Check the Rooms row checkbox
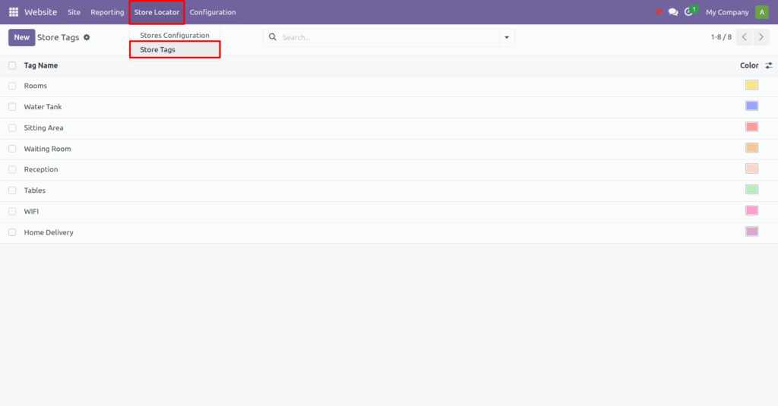This screenshot has height=406, width=778. 12,86
